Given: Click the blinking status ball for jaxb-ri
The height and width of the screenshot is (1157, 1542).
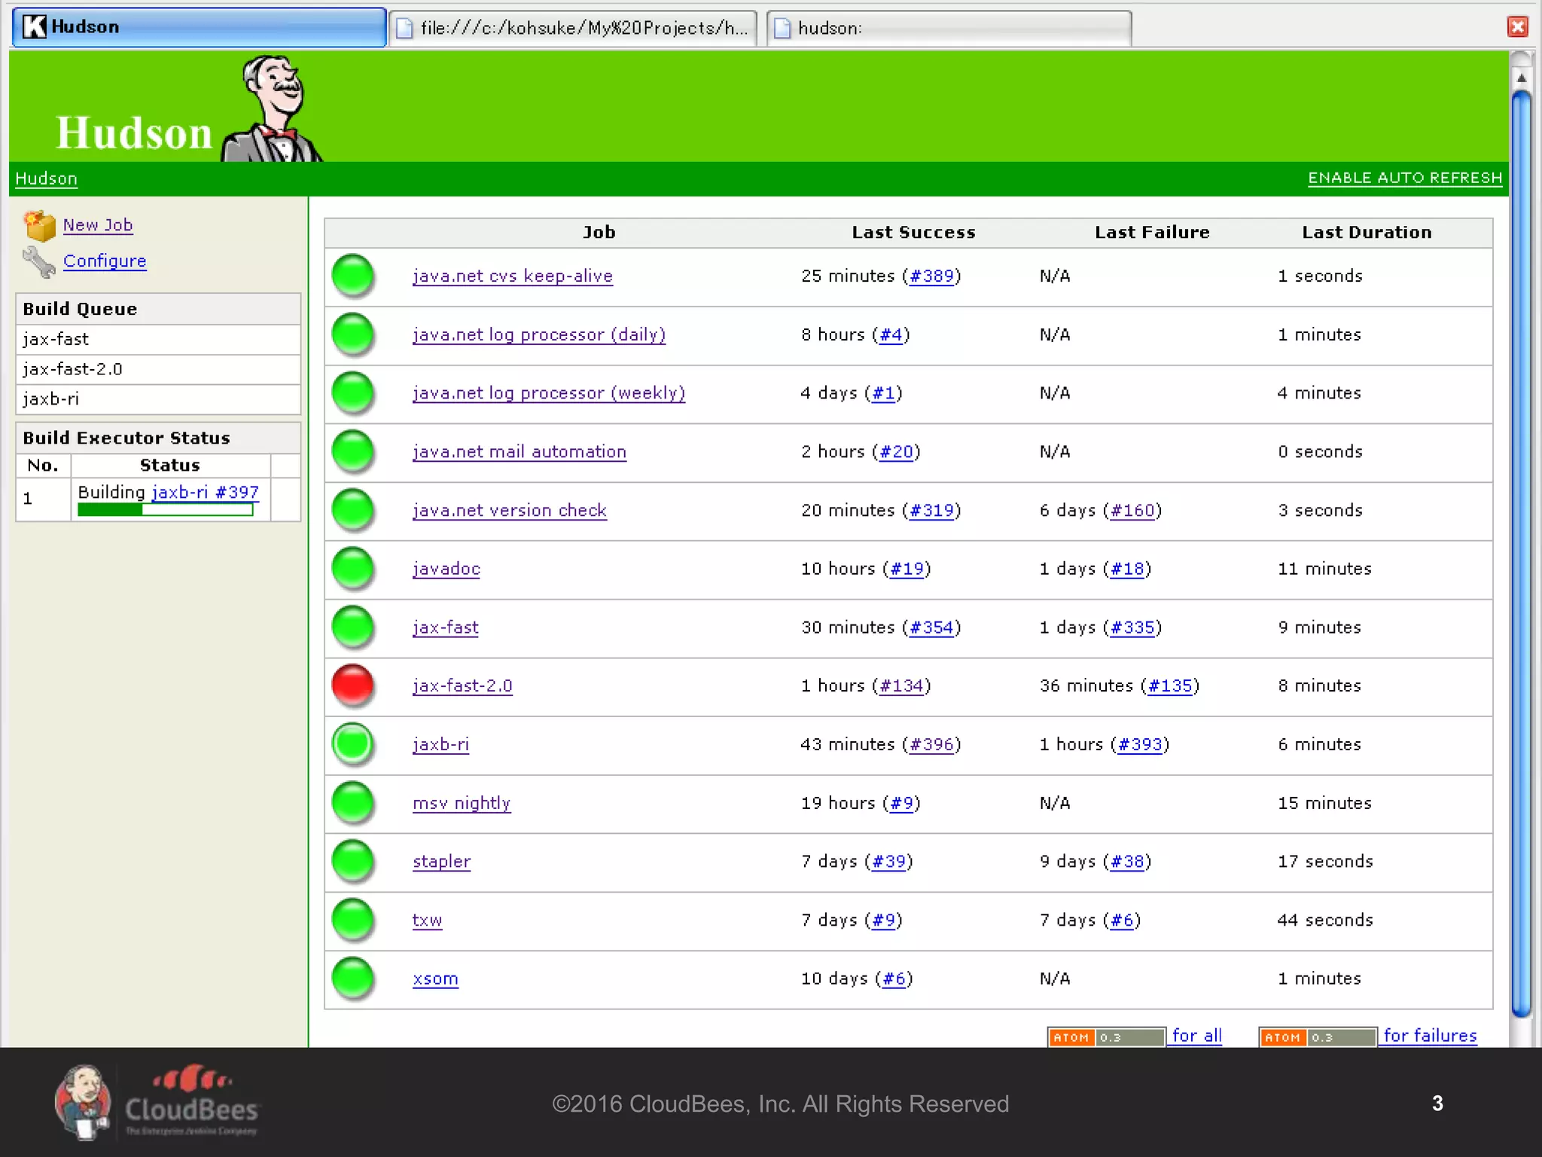Looking at the screenshot, I should coord(353,744).
